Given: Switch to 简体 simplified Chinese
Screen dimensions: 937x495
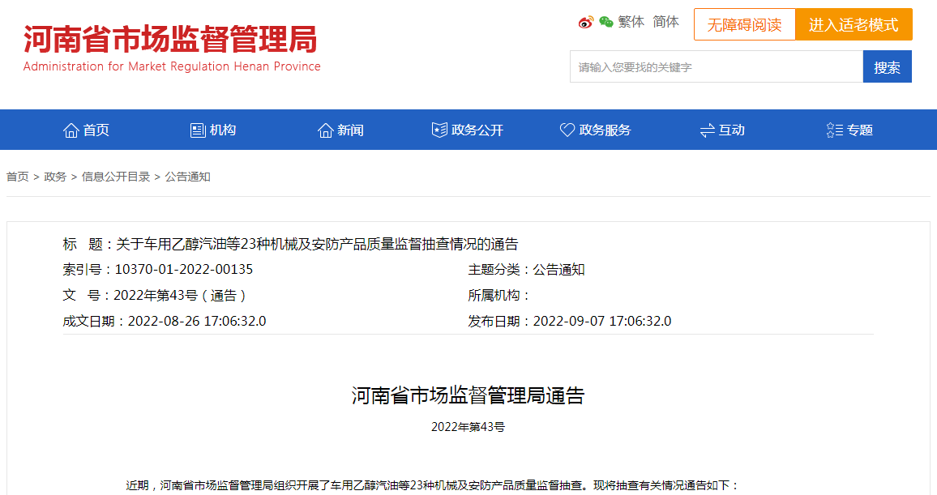Looking at the screenshot, I should tap(665, 22).
